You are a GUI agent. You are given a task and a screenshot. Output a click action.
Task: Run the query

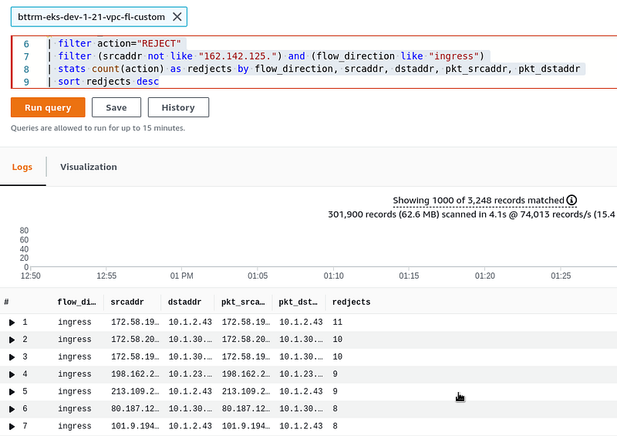[x=48, y=107]
